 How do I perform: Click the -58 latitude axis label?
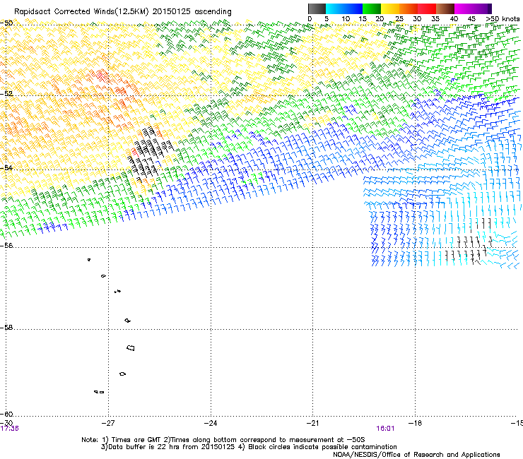[6, 328]
